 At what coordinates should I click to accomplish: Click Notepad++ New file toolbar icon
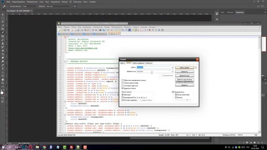pyautogui.click(x=59, y=30)
